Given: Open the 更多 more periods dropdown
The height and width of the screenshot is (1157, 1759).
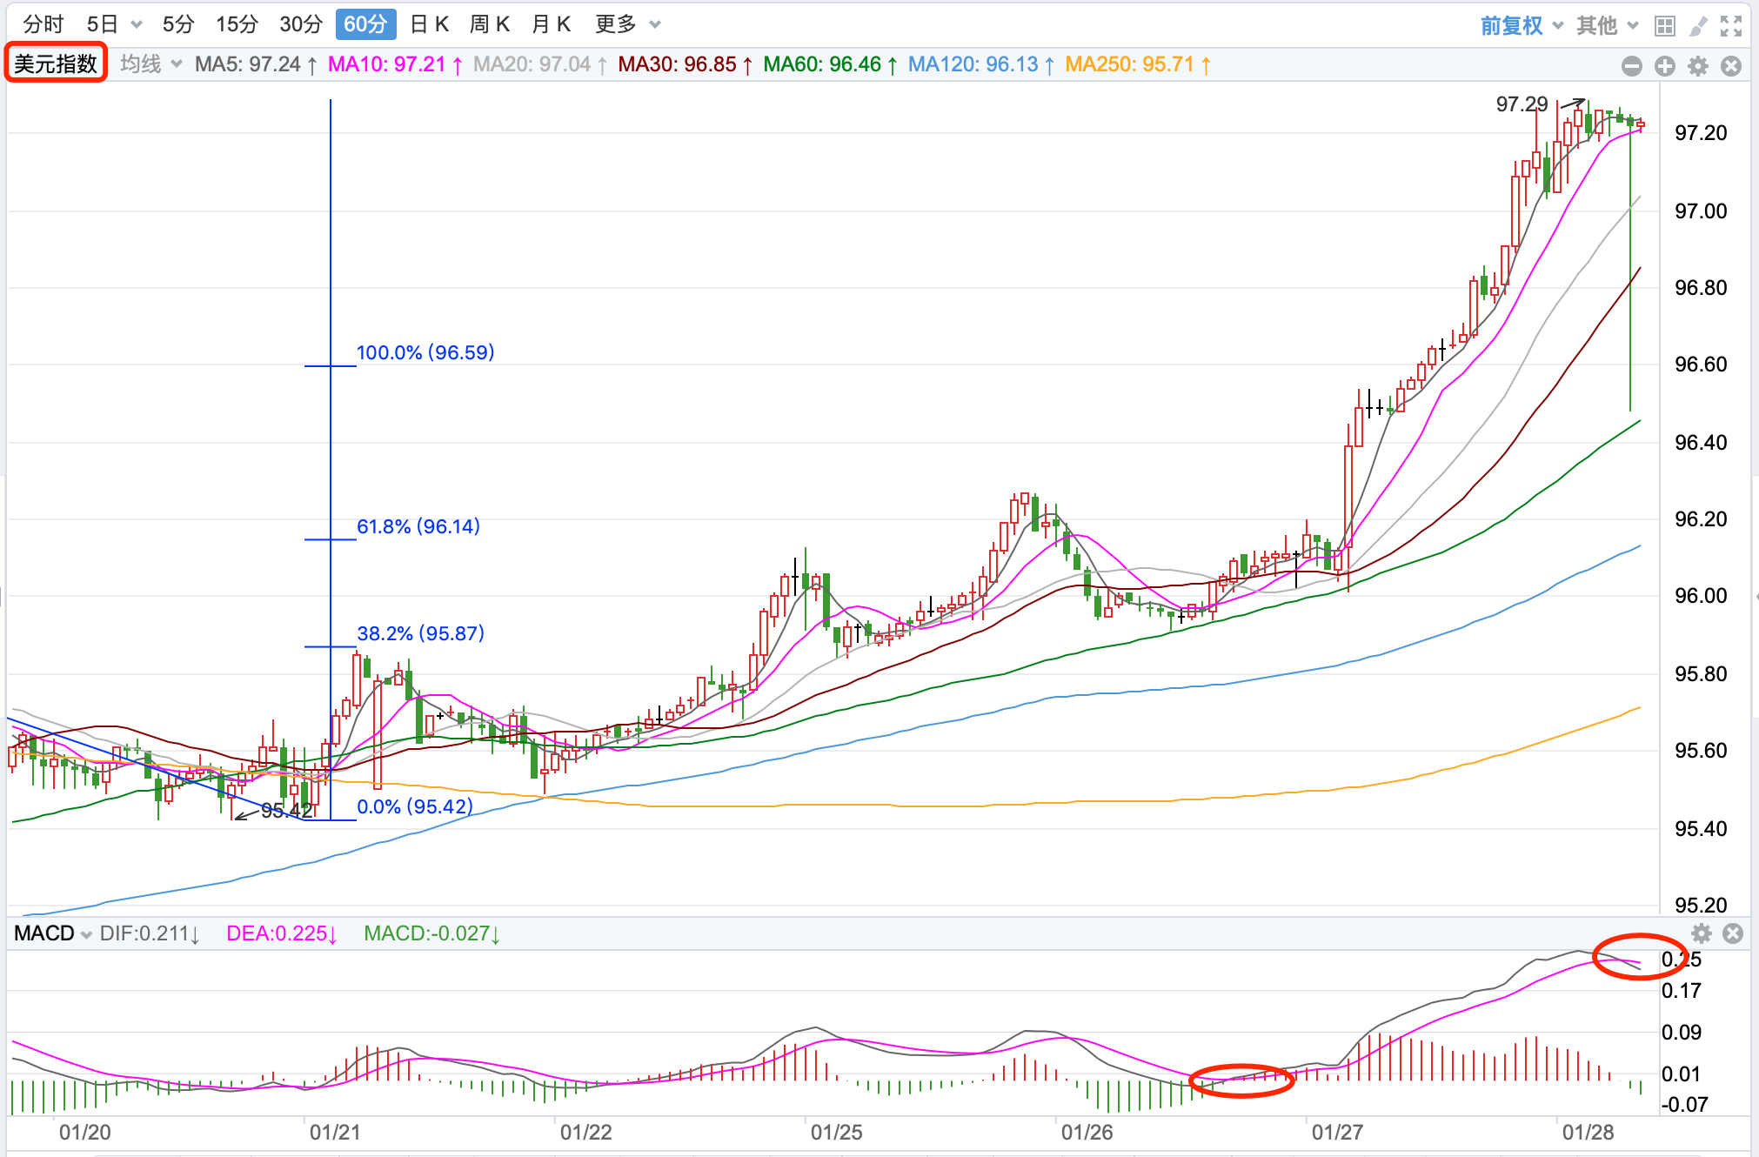Looking at the screenshot, I should [627, 24].
